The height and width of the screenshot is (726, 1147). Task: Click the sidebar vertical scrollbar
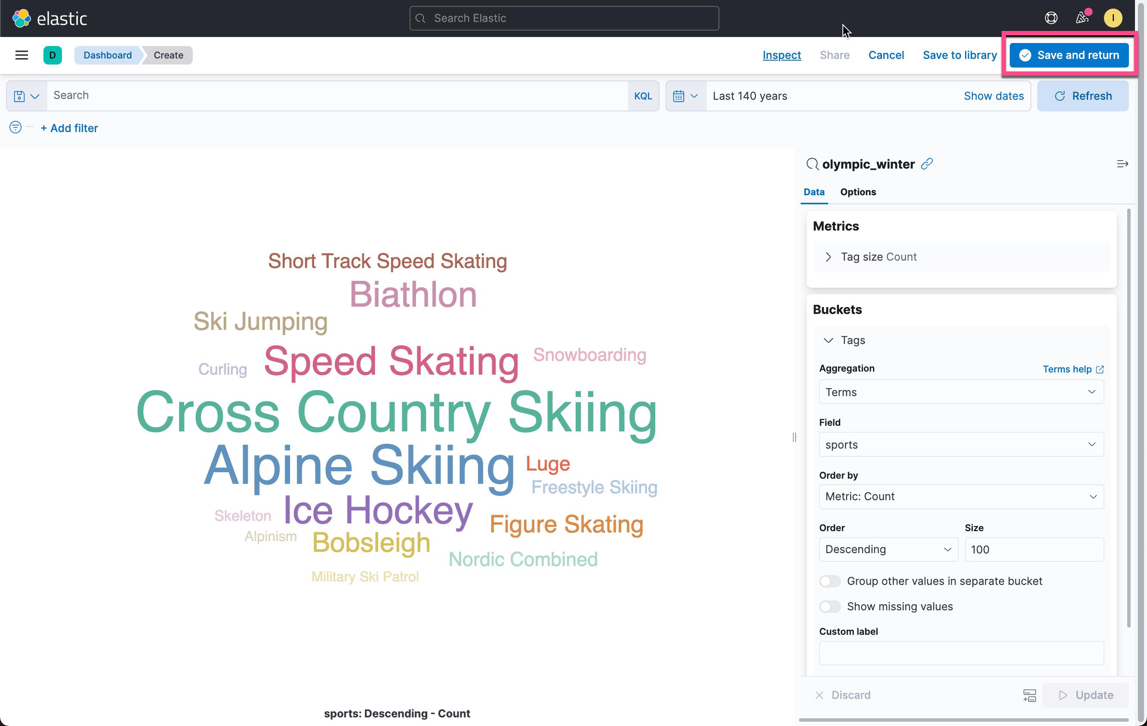(x=1128, y=419)
